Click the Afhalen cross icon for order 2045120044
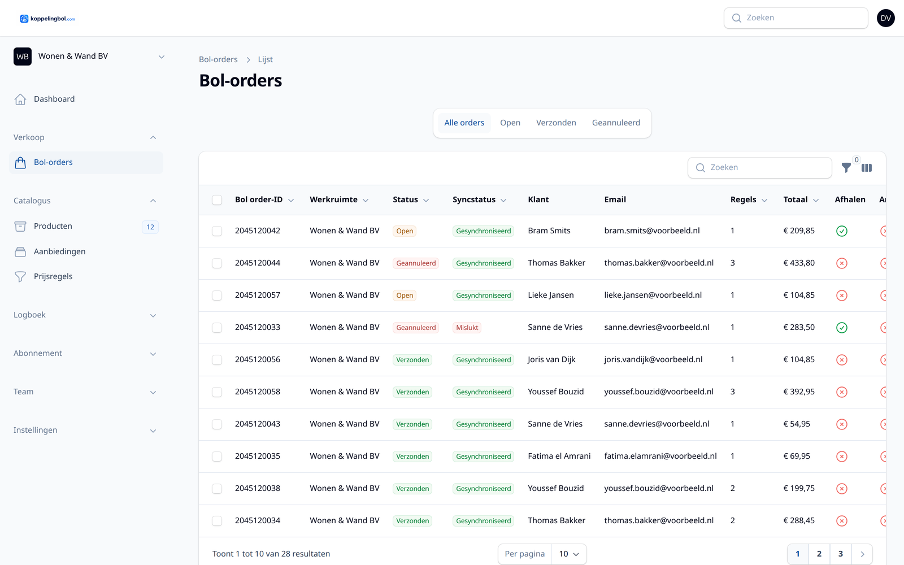The height and width of the screenshot is (565, 904). point(842,263)
